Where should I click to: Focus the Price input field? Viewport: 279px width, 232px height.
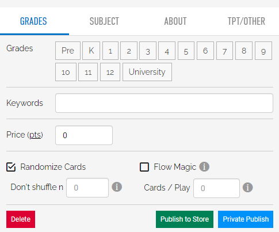(x=84, y=135)
